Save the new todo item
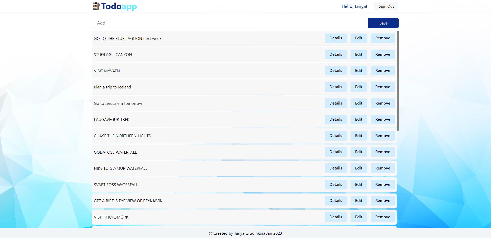This screenshot has height=239, width=491. coord(383,23)
